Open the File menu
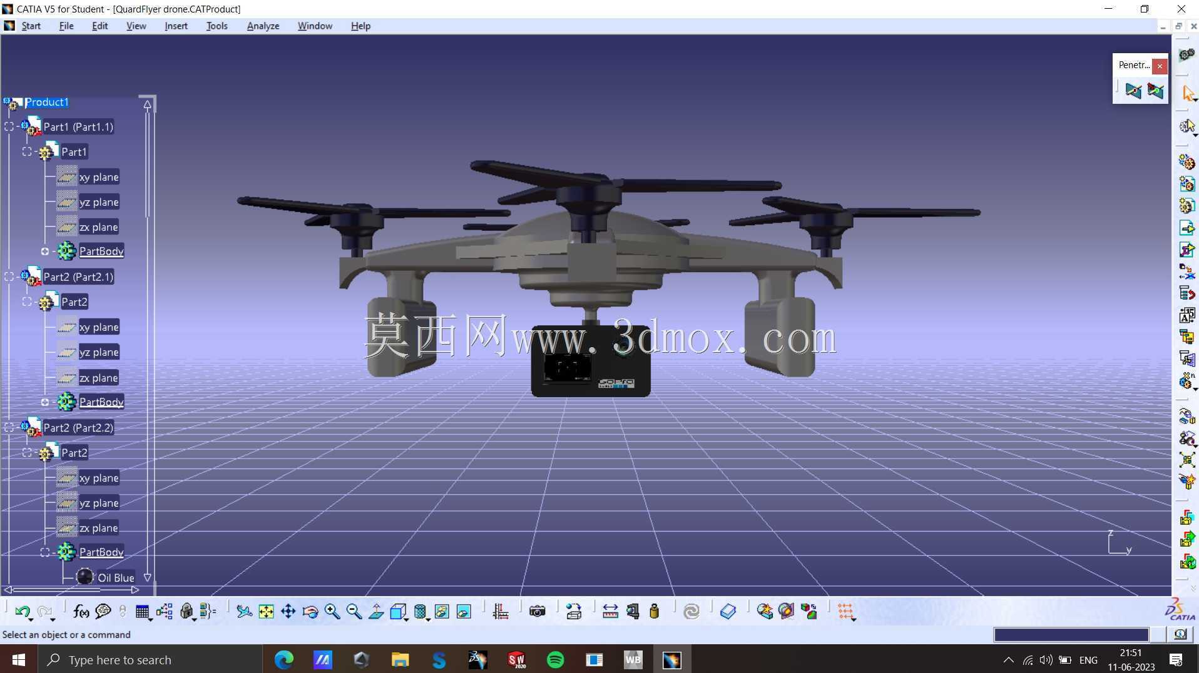The image size is (1199, 673). click(66, 26)
